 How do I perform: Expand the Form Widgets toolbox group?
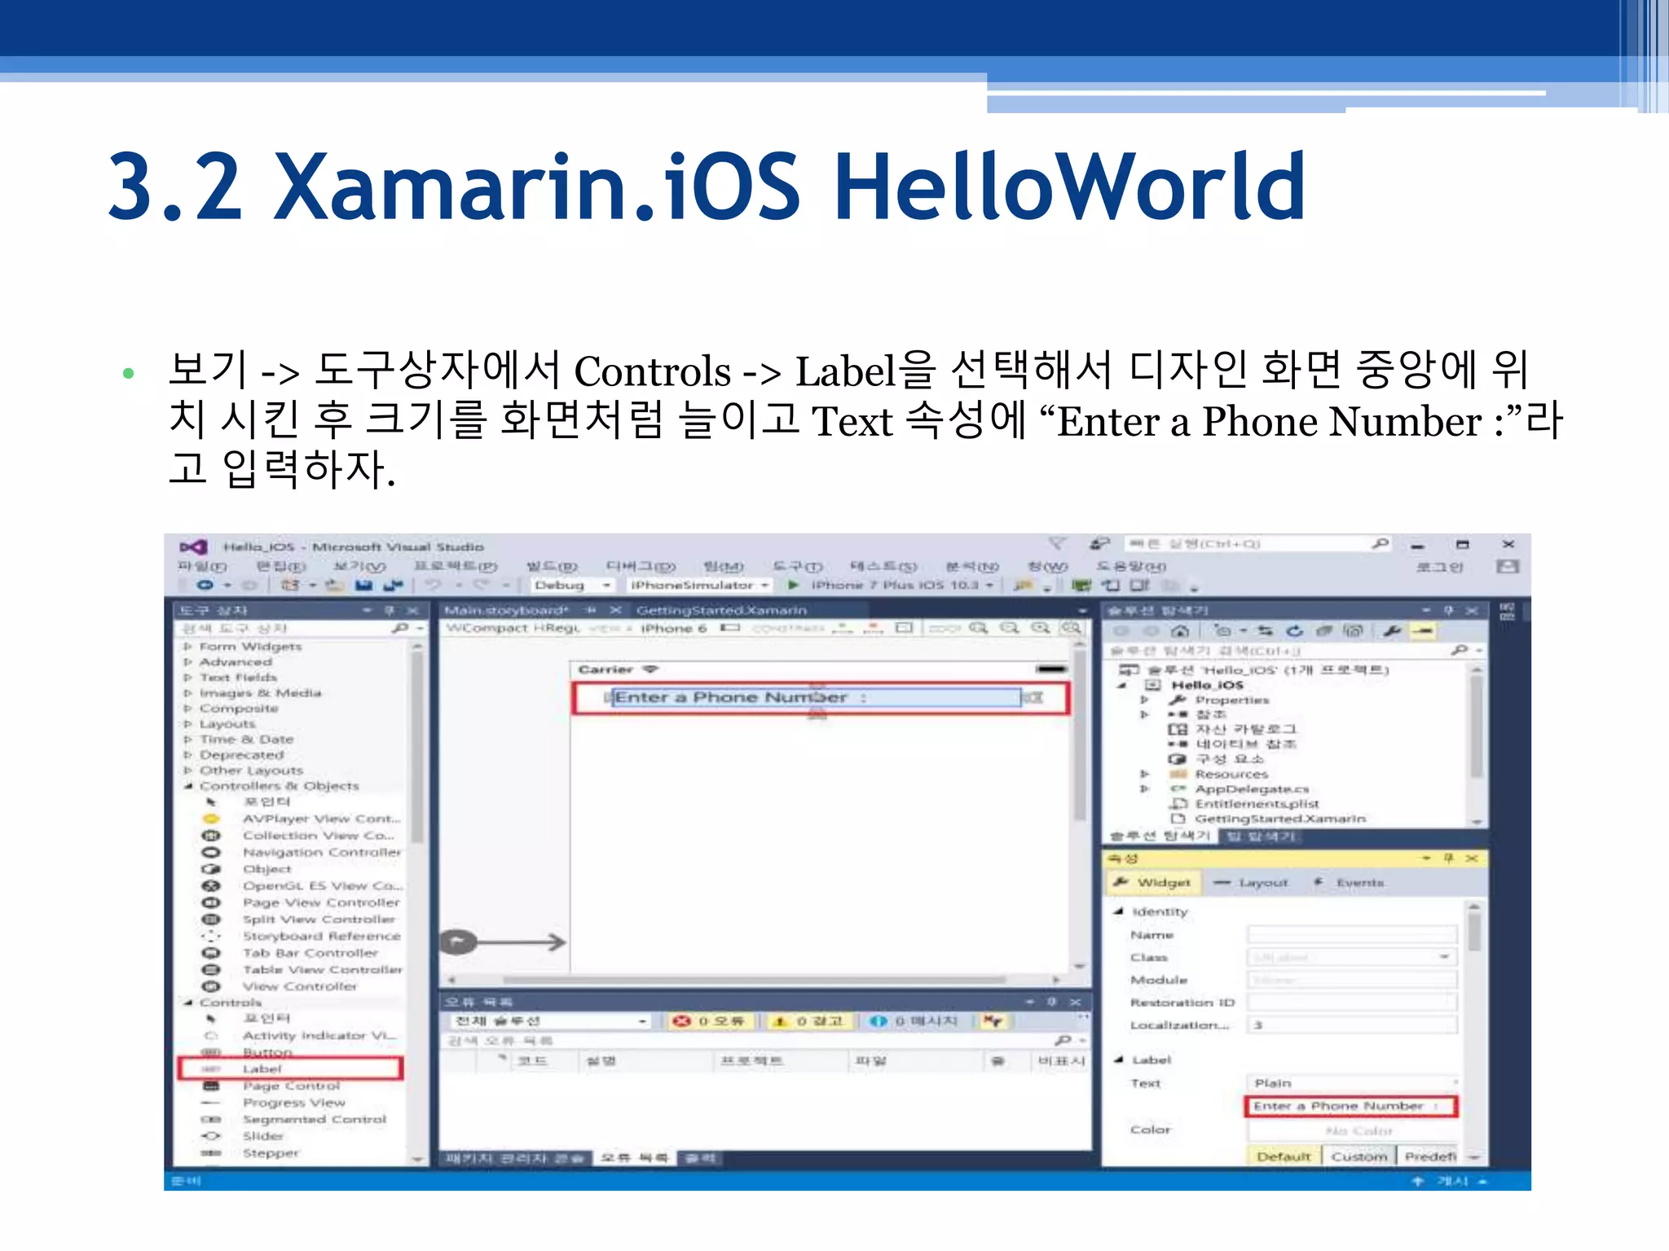pyautogui.click(x=187, y=647)
